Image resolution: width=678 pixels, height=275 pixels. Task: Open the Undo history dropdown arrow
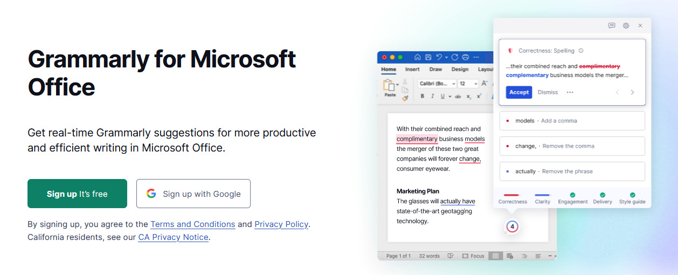click(446, 57)
